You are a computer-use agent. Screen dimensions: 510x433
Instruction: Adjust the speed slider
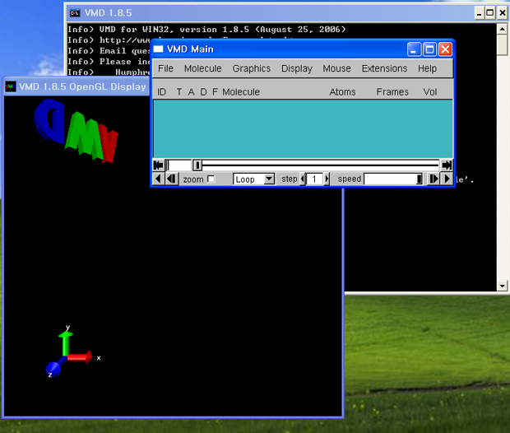(393, 179)
